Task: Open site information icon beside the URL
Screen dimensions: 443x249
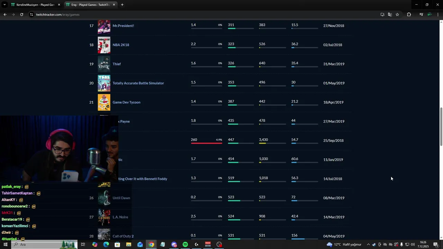Action: click(31, 15)
